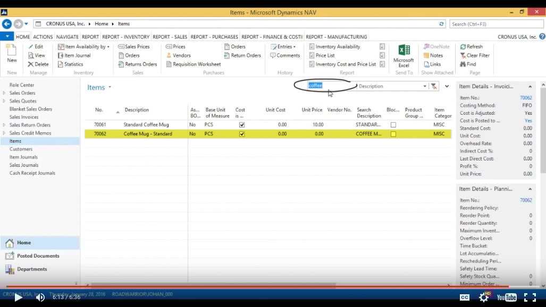Open Item Availability by dropdown
Screen dimensions: 546x307
(83, 47)
